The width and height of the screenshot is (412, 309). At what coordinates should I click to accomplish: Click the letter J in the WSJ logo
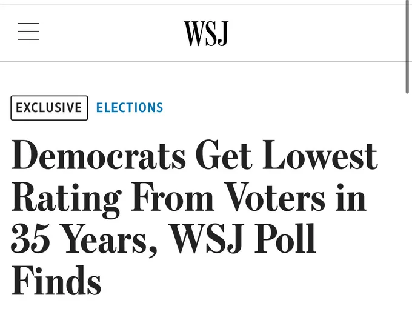[222, 33]
